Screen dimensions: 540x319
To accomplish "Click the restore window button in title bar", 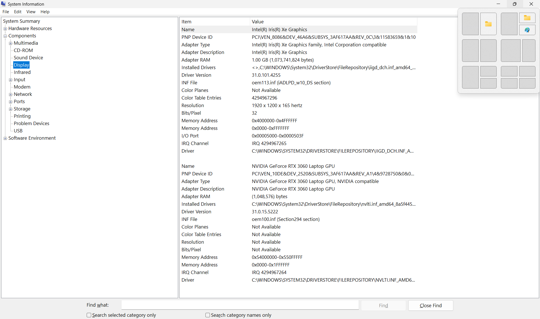I will (x=514, y=4).
